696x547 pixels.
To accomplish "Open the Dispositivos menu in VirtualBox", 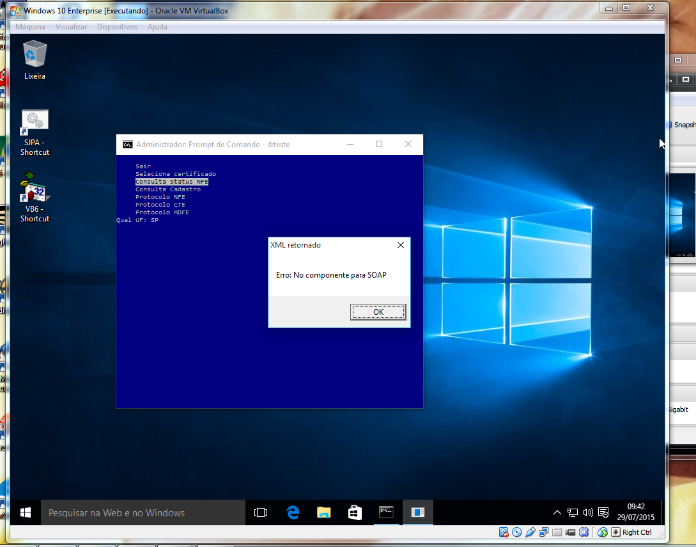I will coord(117,27).
